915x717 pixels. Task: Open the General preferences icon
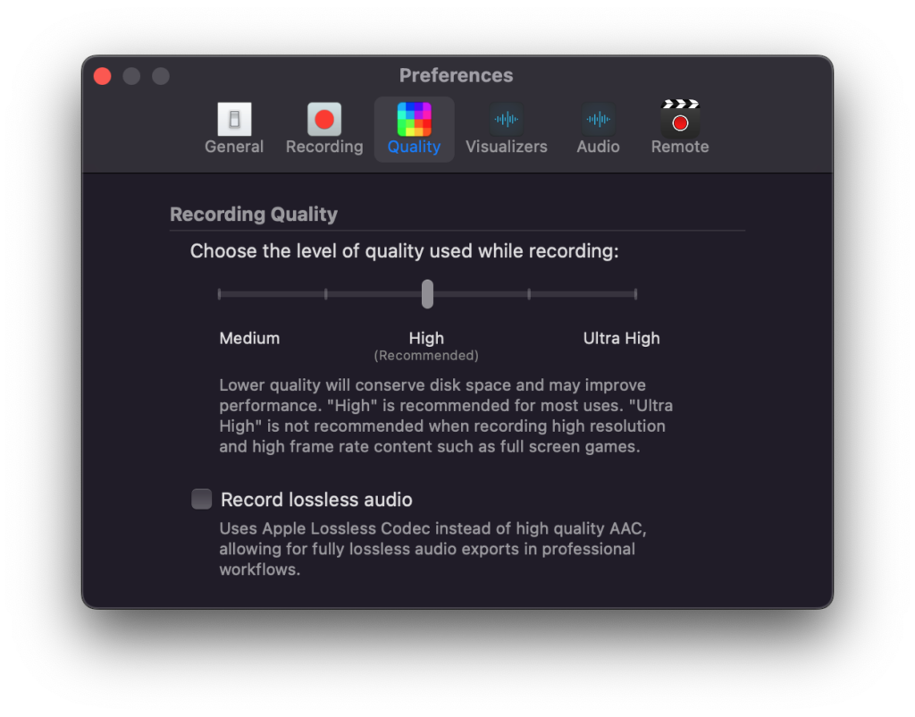point(234,119)
